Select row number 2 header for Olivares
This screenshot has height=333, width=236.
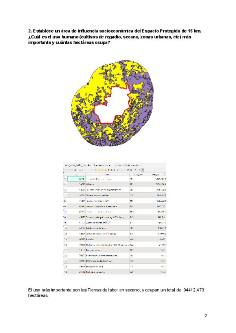coord(65,184)
